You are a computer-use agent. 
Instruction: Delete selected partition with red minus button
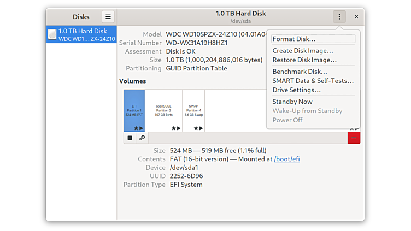click(x=354, y=138)
